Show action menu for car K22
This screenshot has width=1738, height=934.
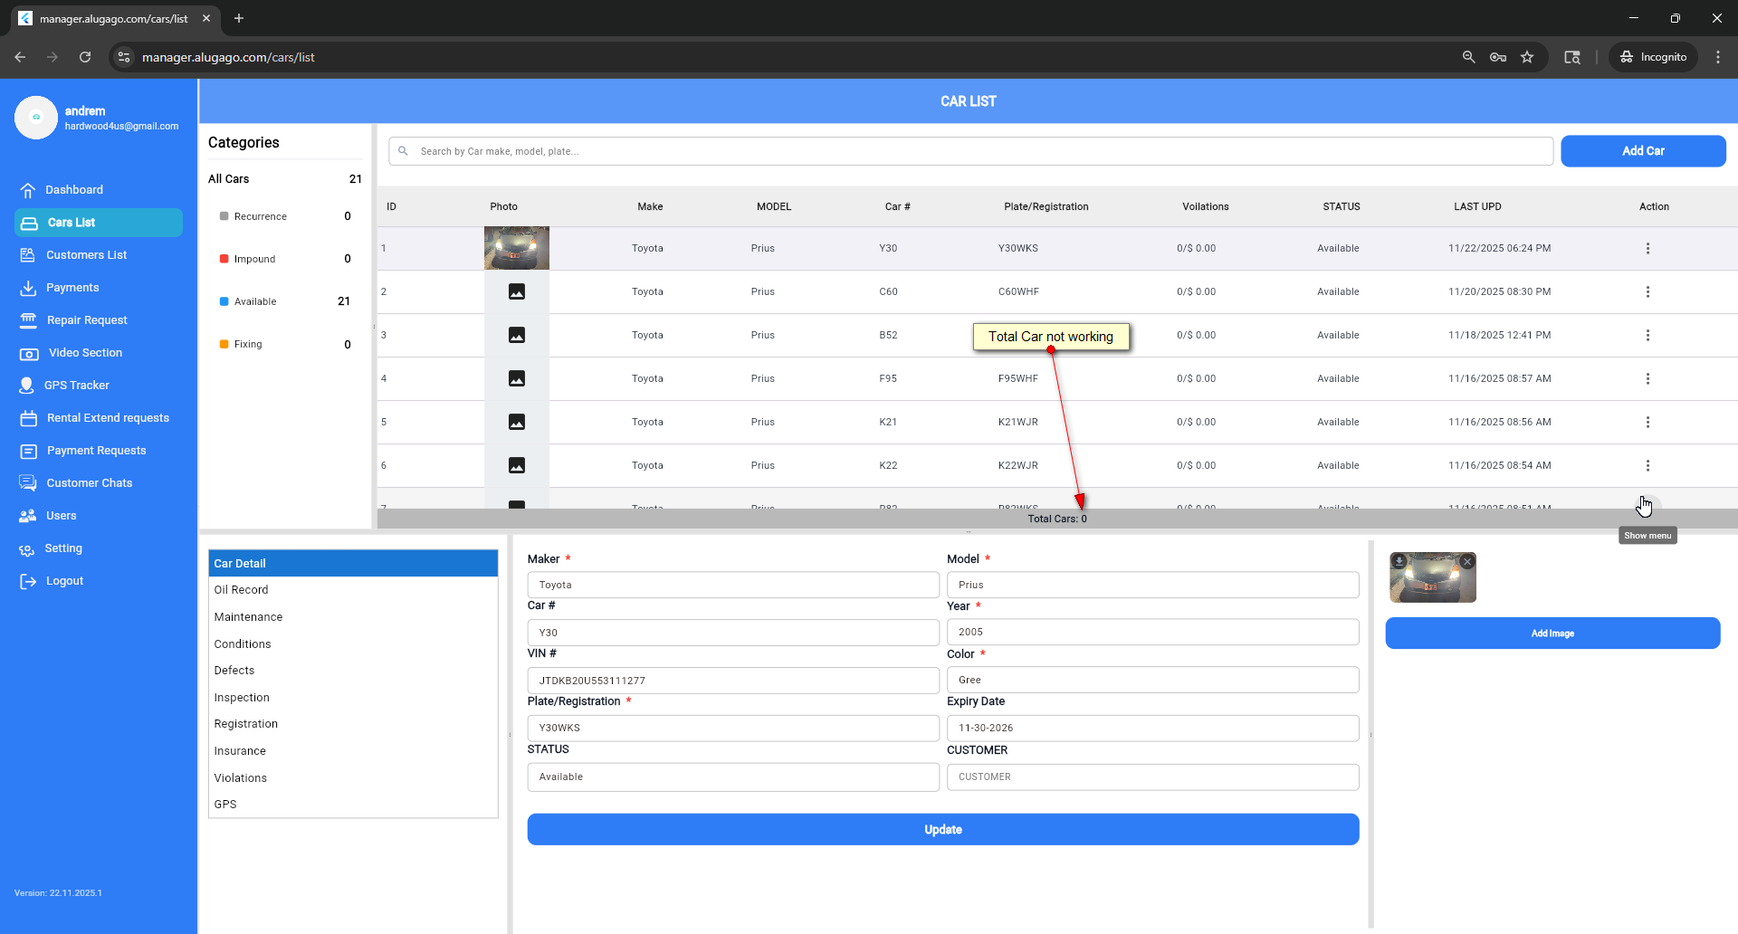[x=1647, y=466]
